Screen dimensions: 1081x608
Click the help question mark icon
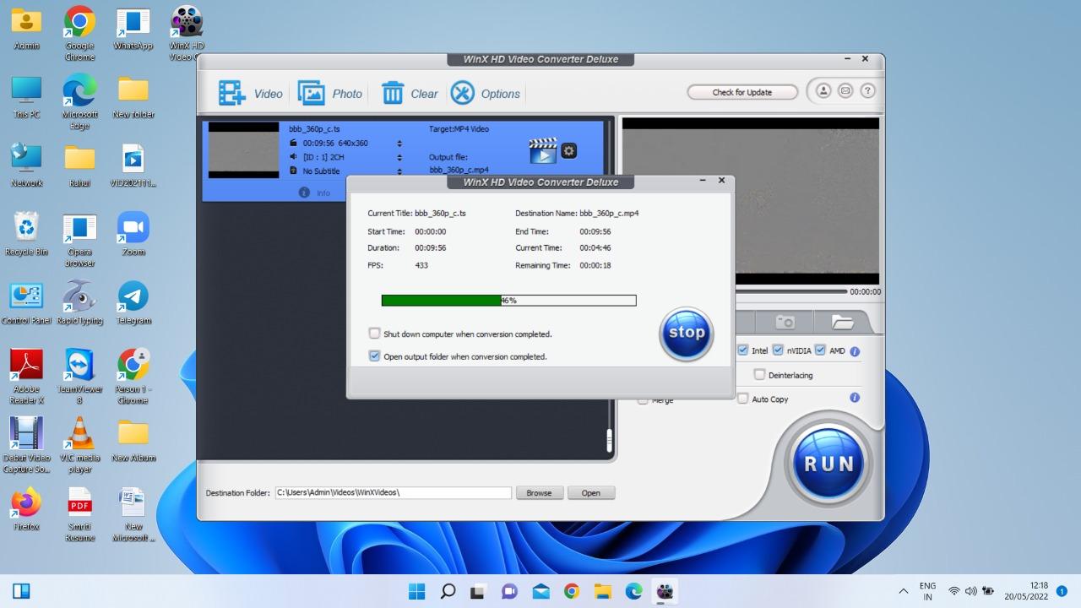coord(867,91)
